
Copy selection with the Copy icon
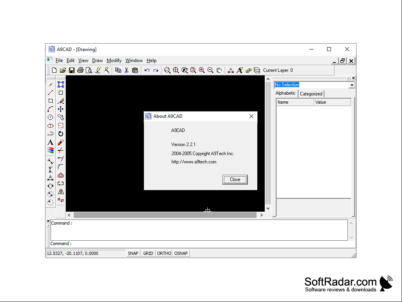[118, 70]
